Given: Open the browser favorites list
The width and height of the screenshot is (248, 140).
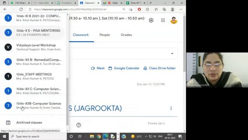Looking at the screenshot, I should click(x=156, y=9).
